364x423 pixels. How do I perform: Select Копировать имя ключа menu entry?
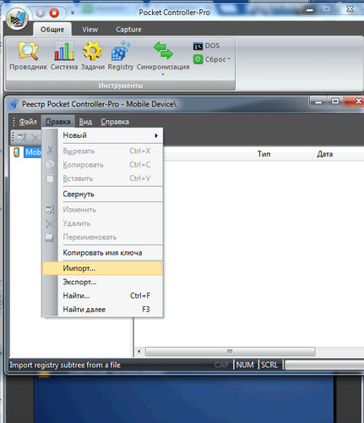click(x=102, y=253)
